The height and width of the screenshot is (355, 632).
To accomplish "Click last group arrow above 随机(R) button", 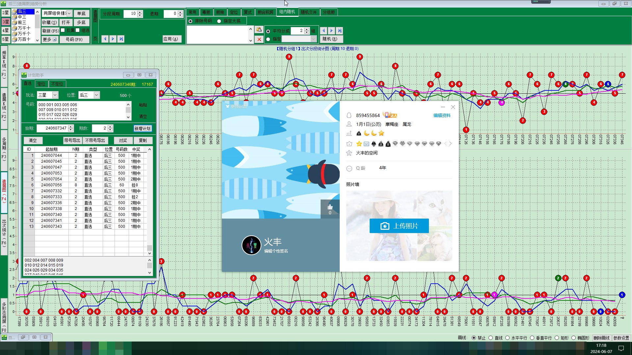I will click(340, 31).
